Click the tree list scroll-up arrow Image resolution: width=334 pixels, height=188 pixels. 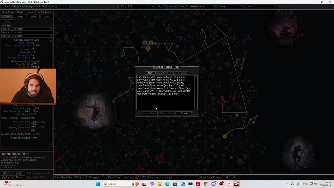click(x=196, y=77)
